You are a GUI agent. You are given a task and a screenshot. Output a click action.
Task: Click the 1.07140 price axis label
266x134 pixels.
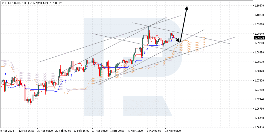click(x=259, y=99)
